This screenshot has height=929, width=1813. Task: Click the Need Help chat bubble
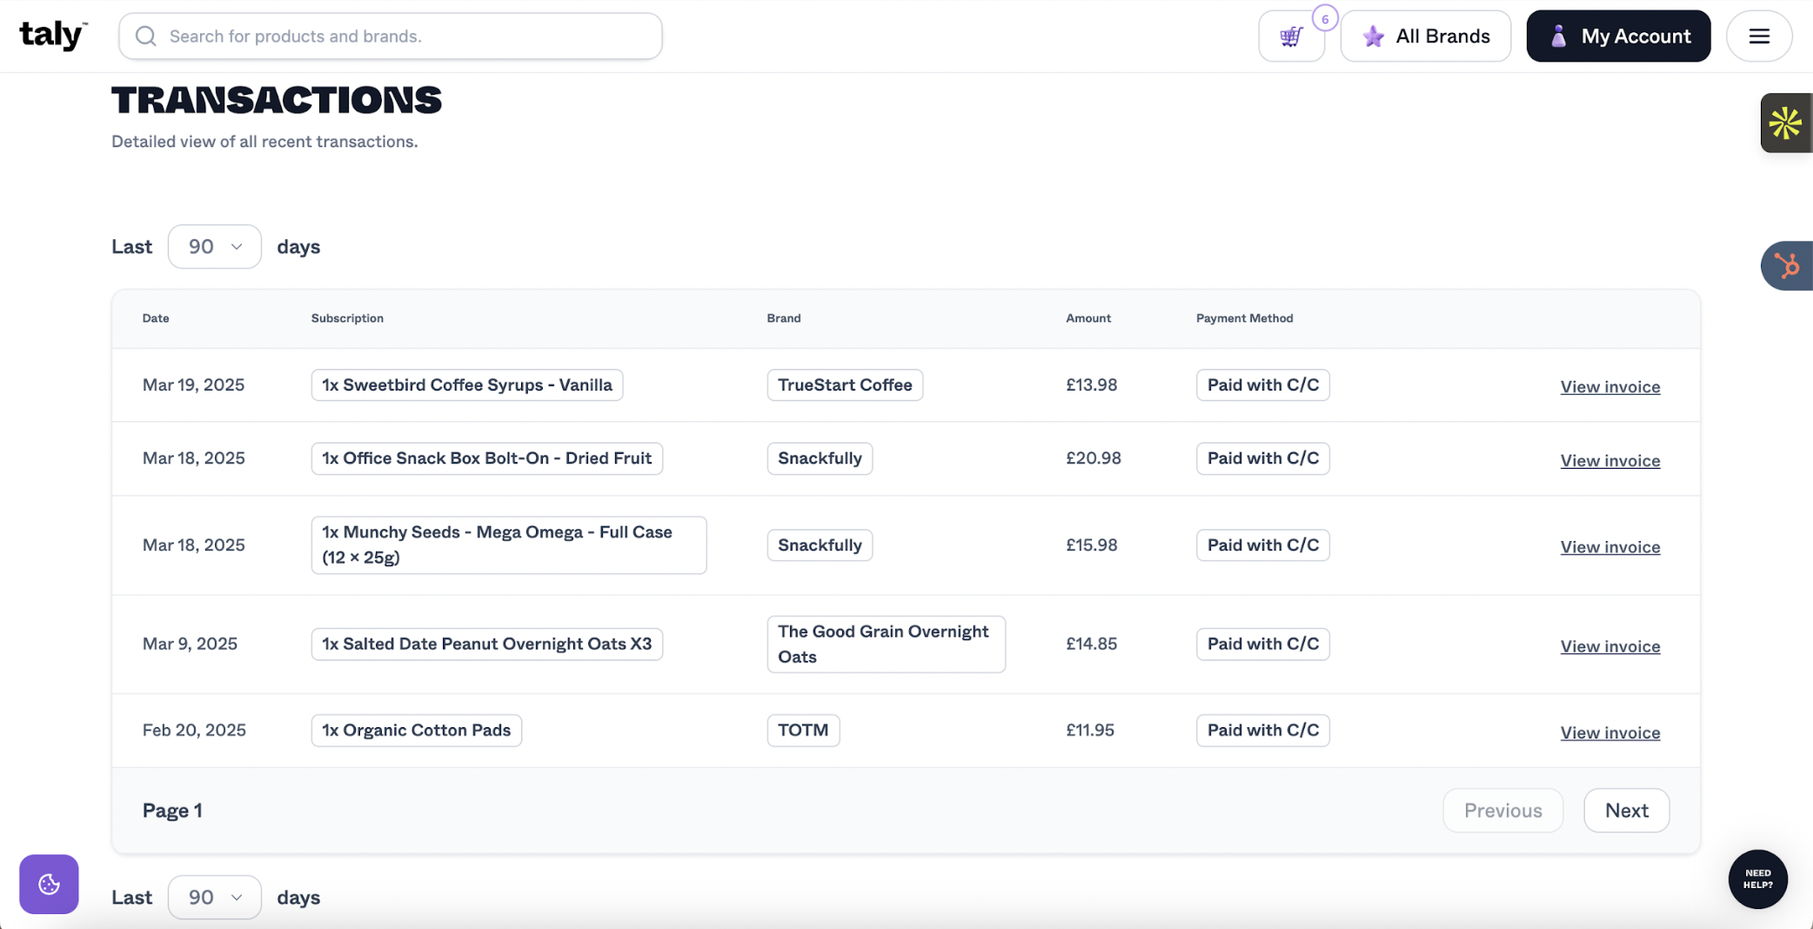1756,879
